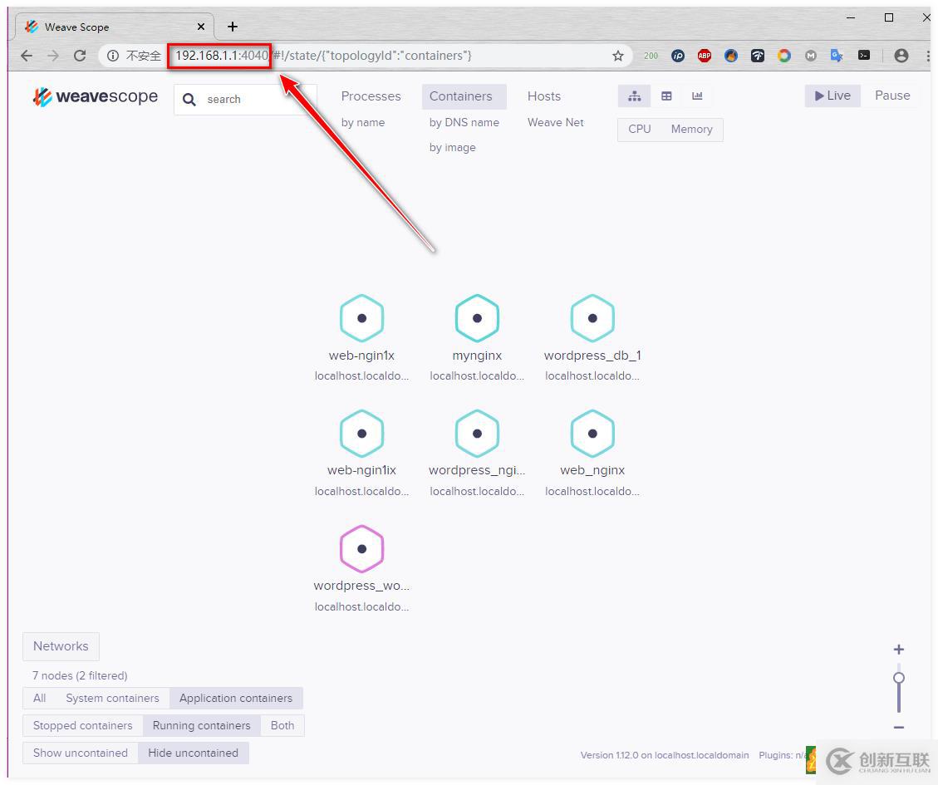Click the terminal extension icon

coord(864,55)
